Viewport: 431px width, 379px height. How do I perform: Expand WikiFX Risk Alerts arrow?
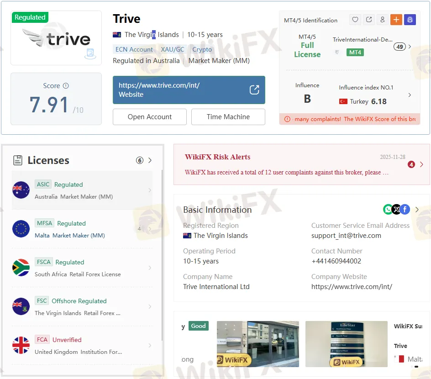pos(421,164)
